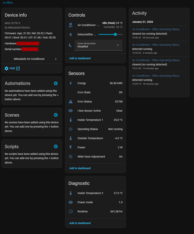The width and height of the screenshot is (194, 234).
Task: Open the Error State row
Action: (96, 92)
